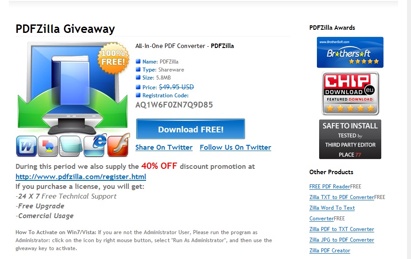The image size is (411, 259).
Task: Open the CHIP Download featured award badge
Action: click(350, 93)
